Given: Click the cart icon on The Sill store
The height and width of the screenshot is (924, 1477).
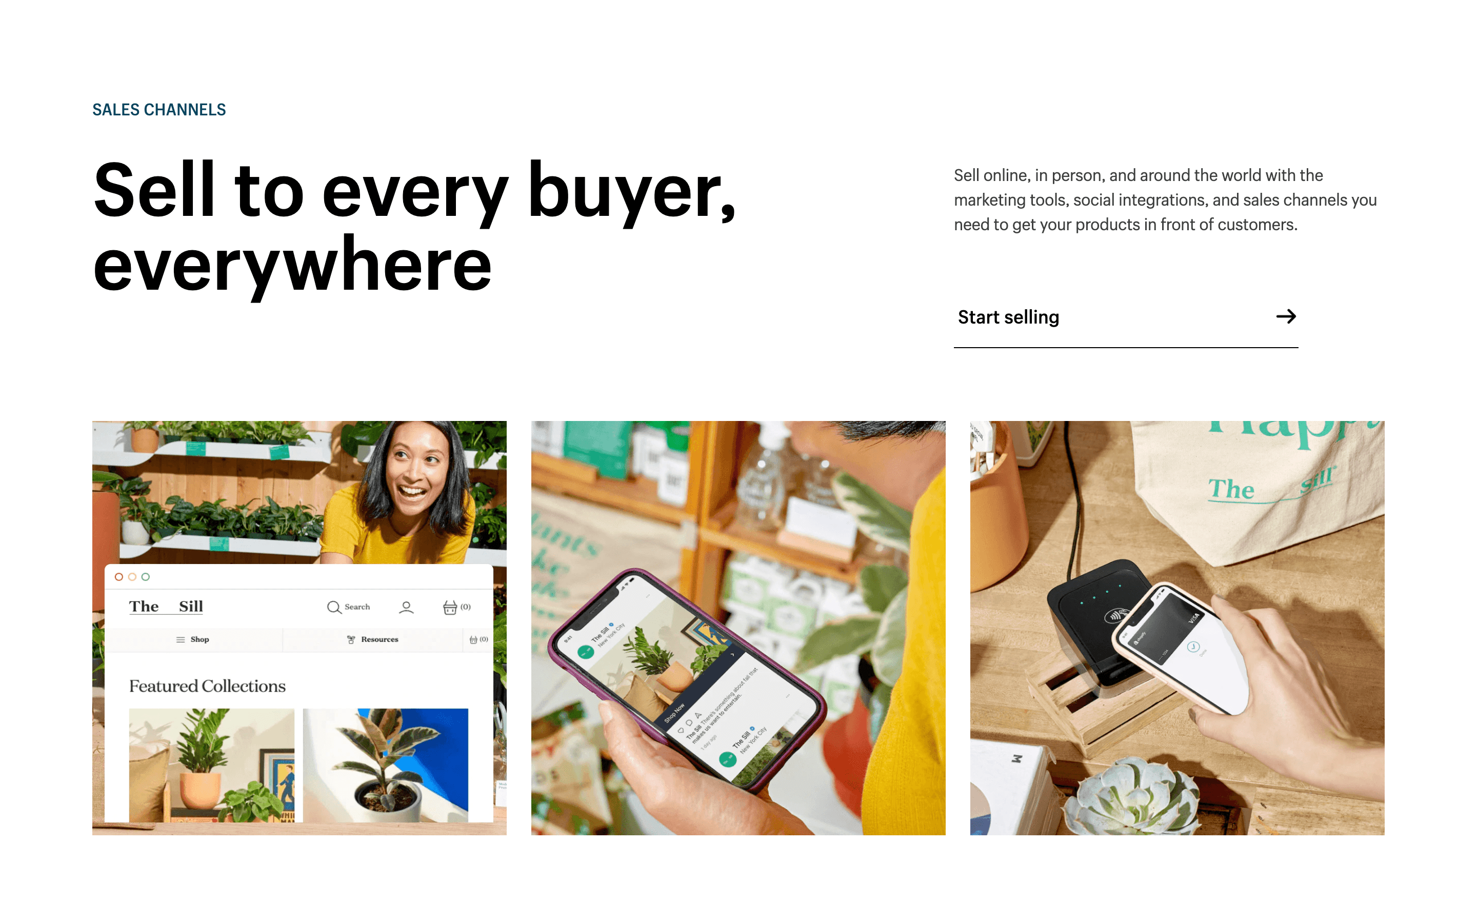Looking at the screenshot, I should (453, 606).
